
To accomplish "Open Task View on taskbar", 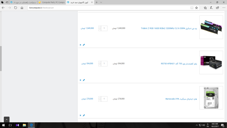I will (x=10, y=125).
